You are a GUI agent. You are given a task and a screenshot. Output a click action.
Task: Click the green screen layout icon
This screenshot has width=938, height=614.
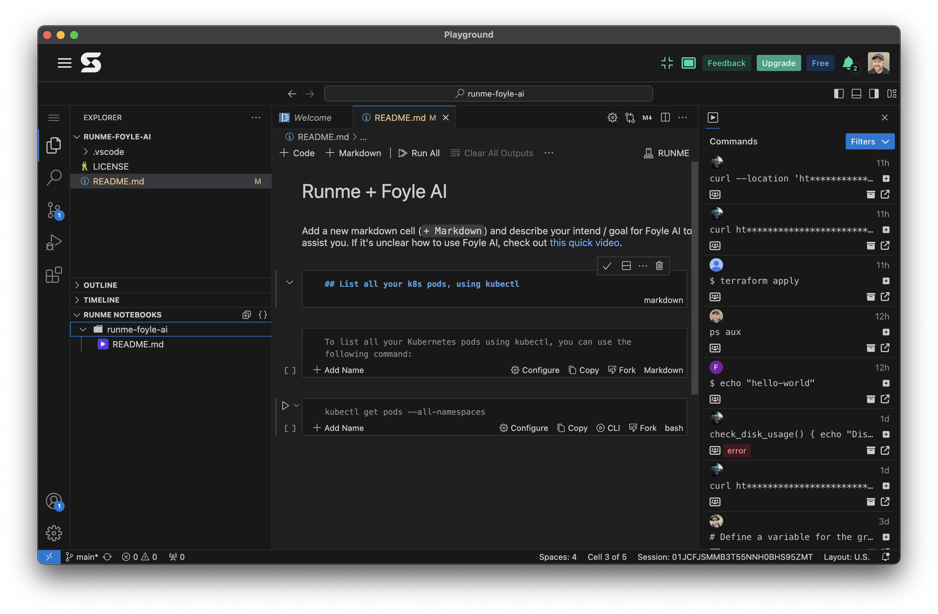click(688, 63)
